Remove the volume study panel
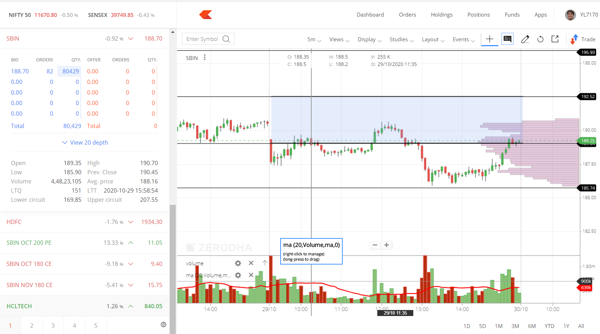The width and height of the screenshot is (600, 334). pos(251,263)
